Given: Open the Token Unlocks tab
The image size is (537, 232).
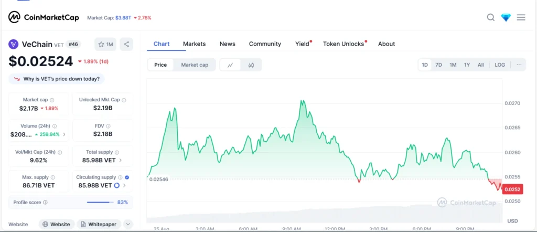Looking at the screenshot, I should click(x=343, y=44).
